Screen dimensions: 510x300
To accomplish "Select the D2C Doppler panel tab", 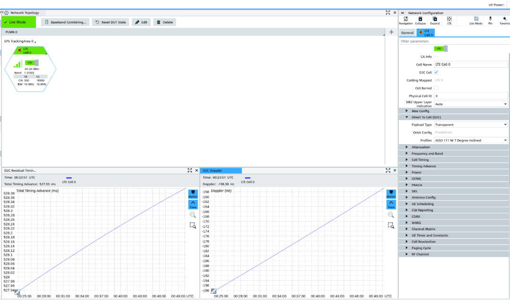I will tap(221, 170).
